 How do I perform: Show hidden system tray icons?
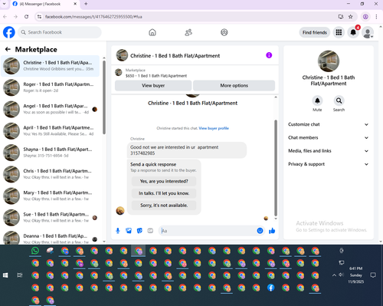pyautogui.click(x=334, y=275)
